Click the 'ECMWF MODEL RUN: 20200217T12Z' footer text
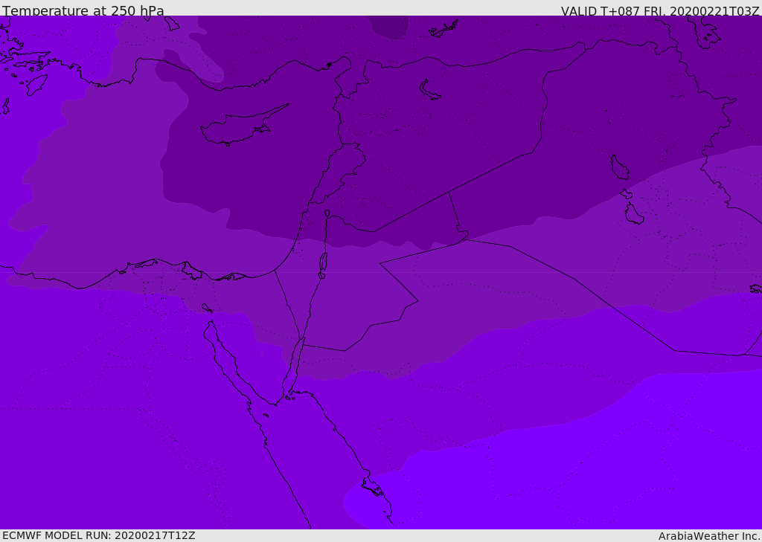 [x=99, y=535]
